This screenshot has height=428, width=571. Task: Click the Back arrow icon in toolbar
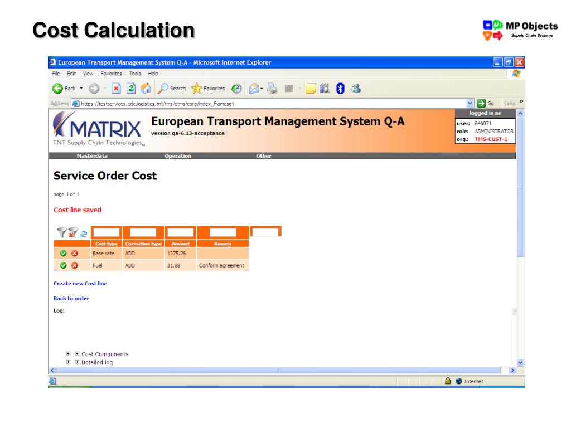pyautogui.click(x=57, y=89)
